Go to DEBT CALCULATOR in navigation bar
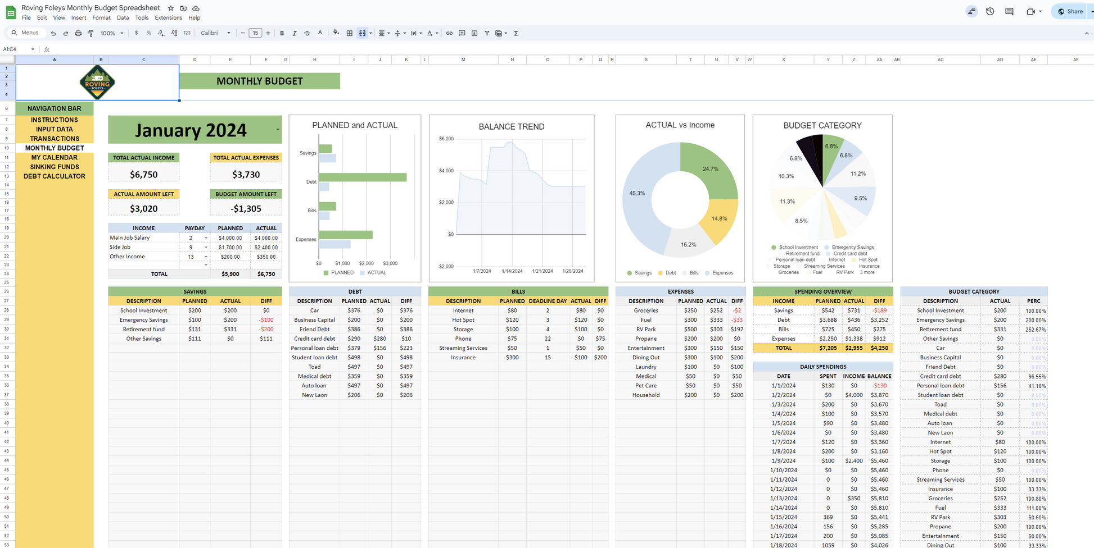The height and width of the screenshot is (548, 1094). 55,176
